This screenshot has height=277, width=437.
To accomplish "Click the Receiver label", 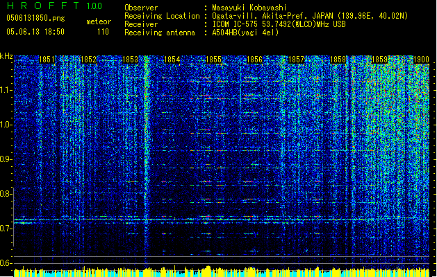I will click(x=141, y=24).
